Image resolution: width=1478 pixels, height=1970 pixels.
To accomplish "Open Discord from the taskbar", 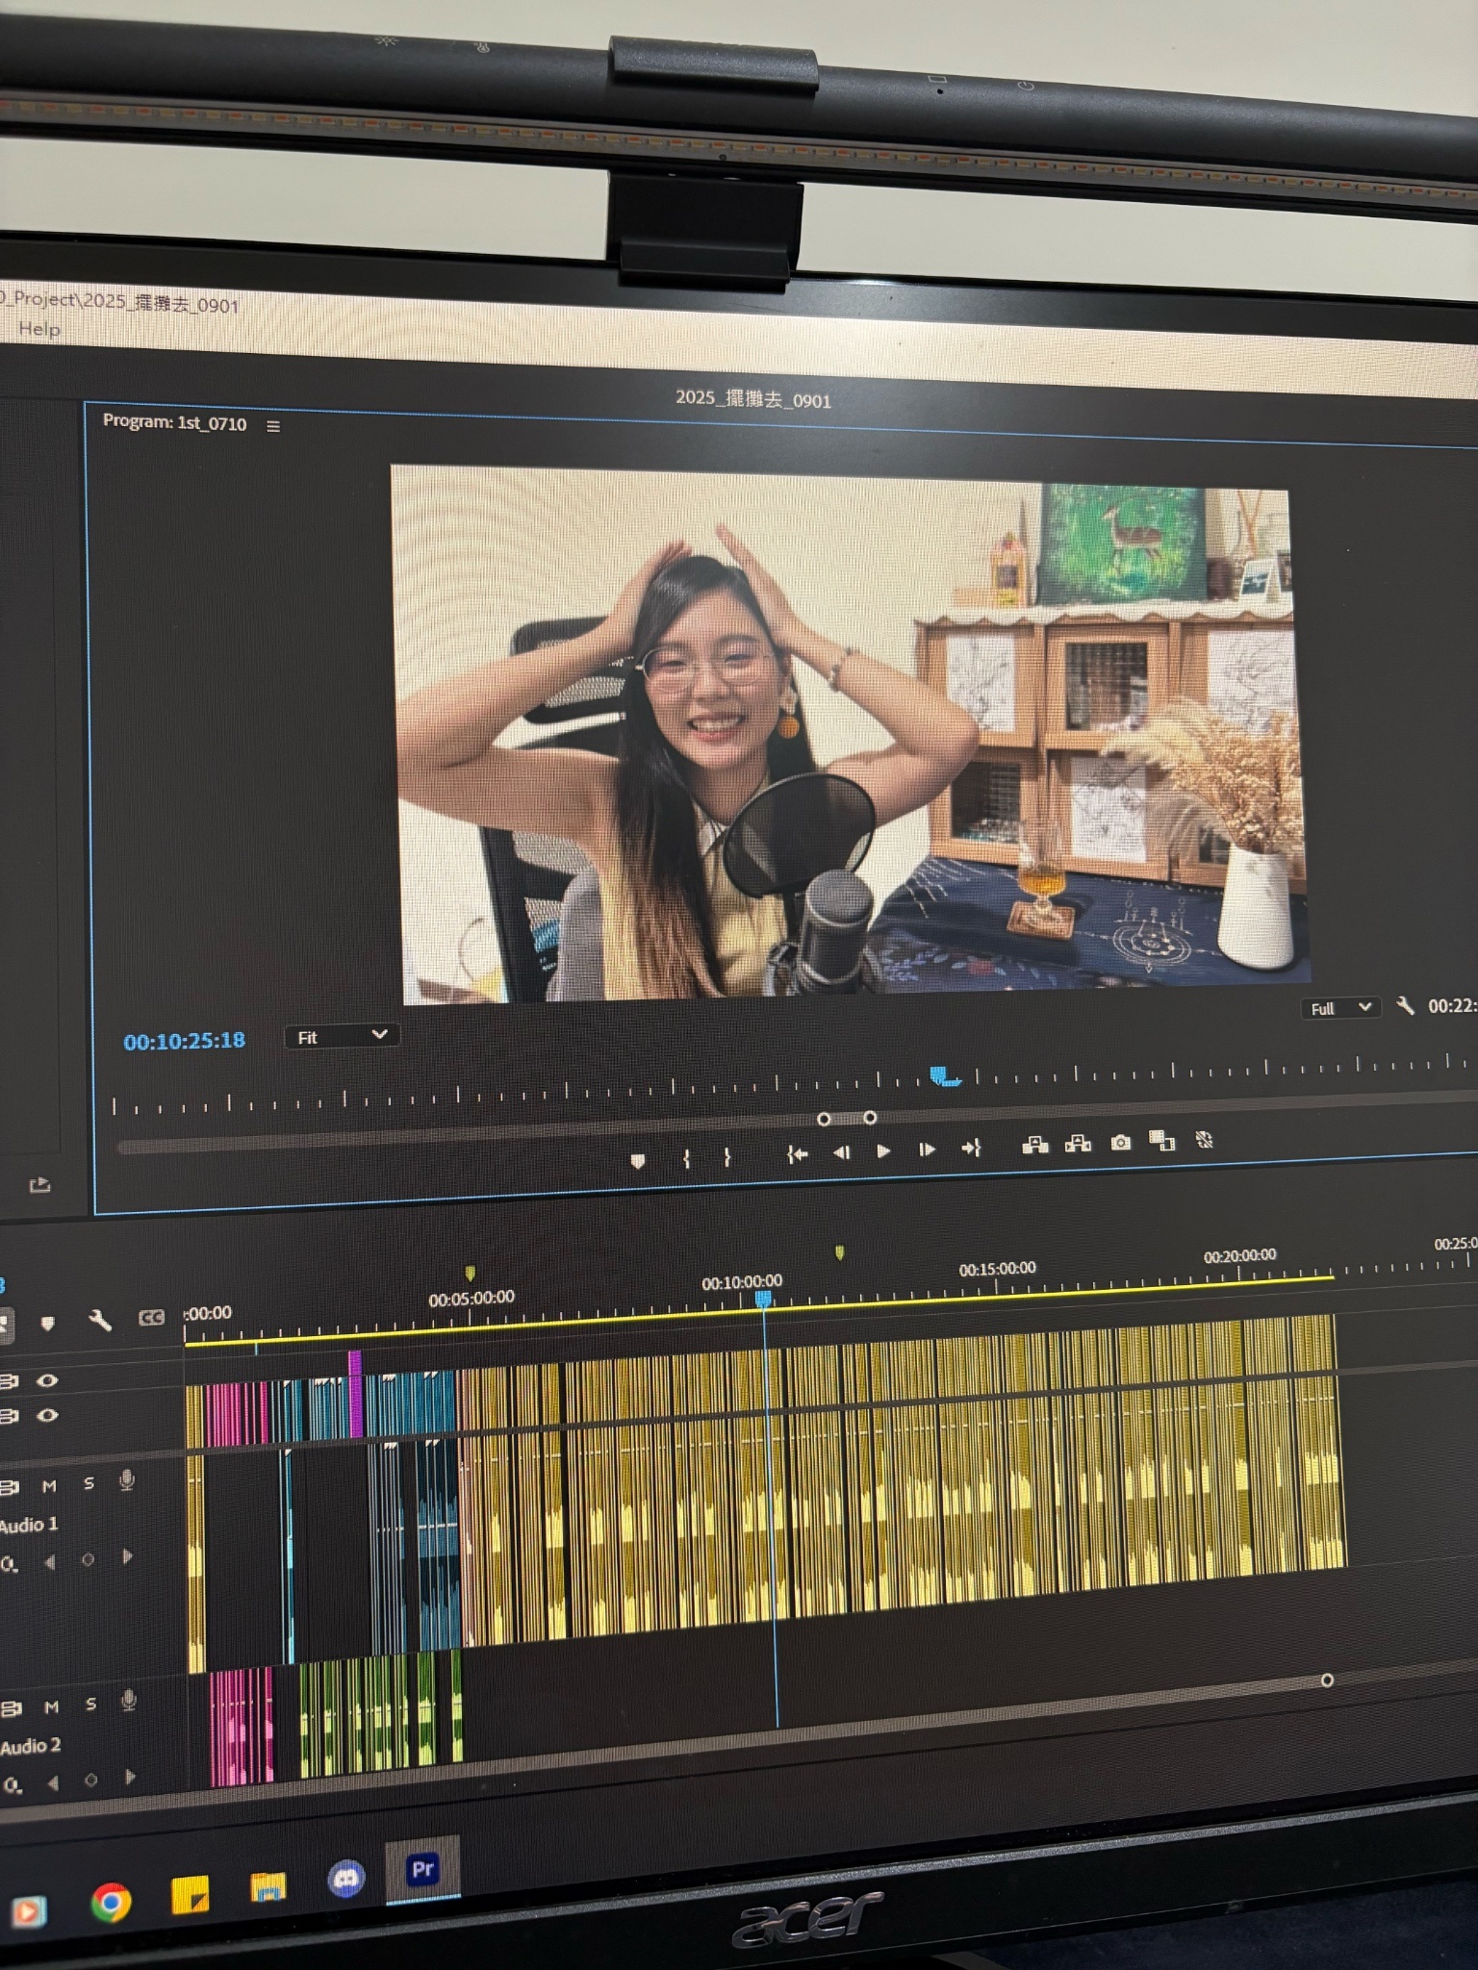I will (x=346, y=1879).
